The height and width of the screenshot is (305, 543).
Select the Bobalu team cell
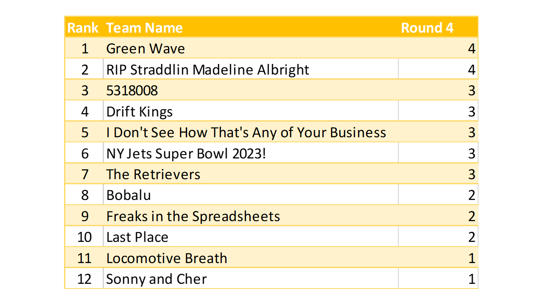click(129, 195)
